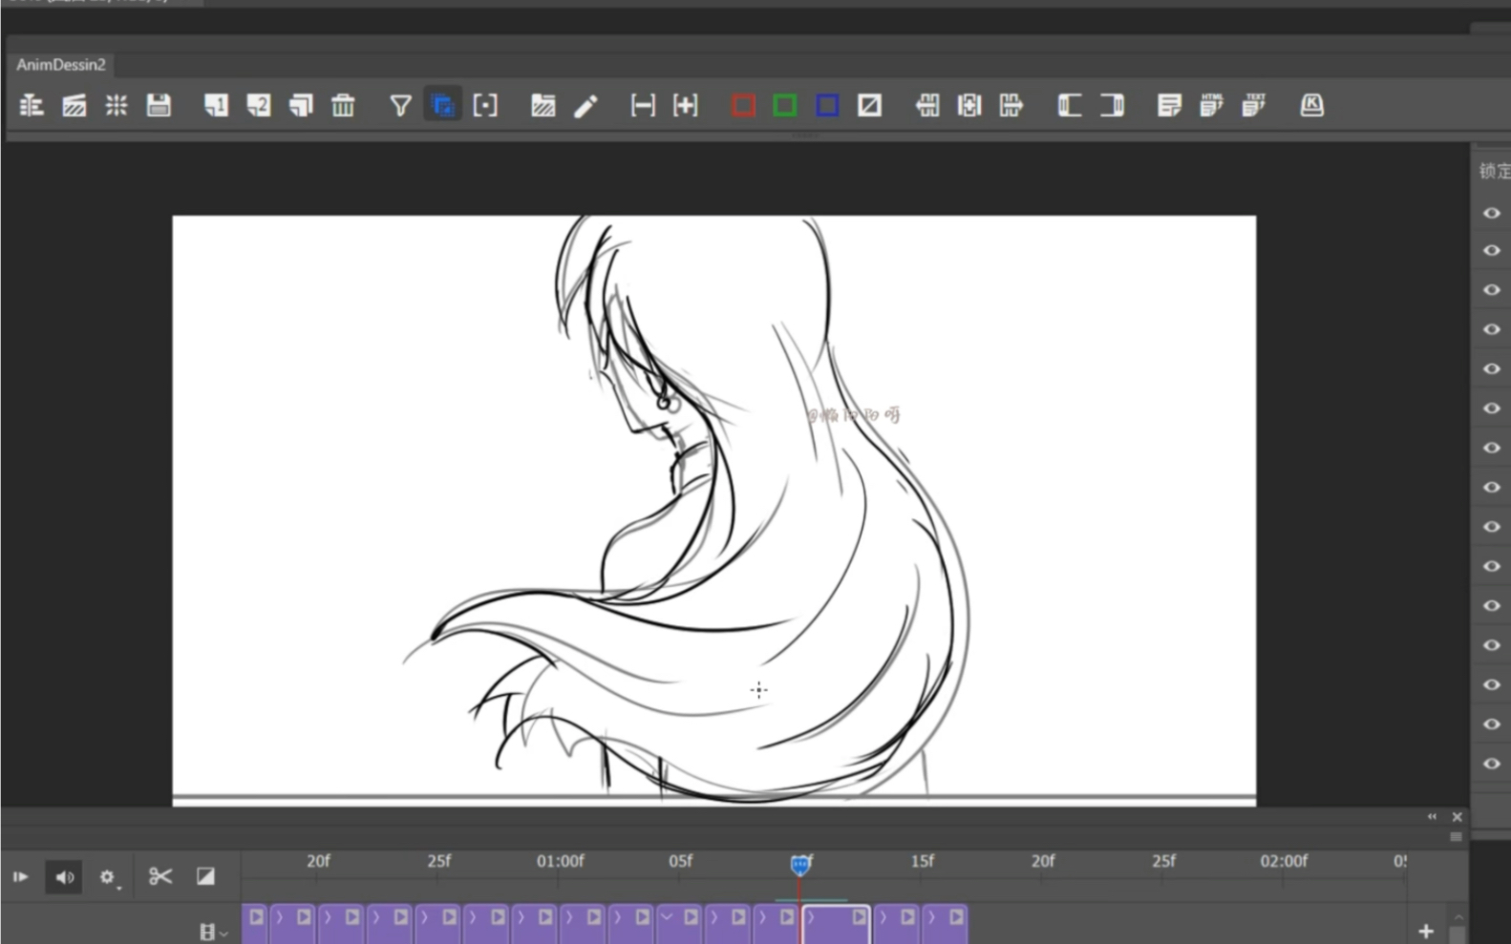Screen dimensions: 1511x944
Task: Trim frame start with left bracket icon
Action: coord(1069,105)
